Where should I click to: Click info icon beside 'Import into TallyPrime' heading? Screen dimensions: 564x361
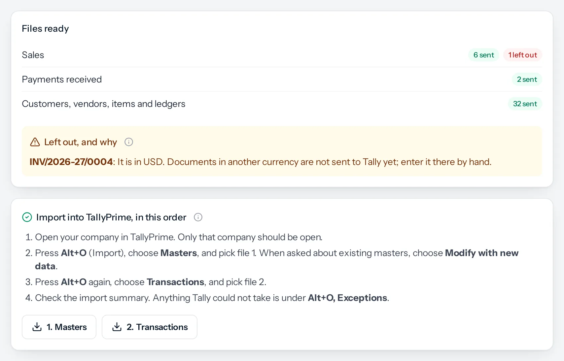pos(198,217)
